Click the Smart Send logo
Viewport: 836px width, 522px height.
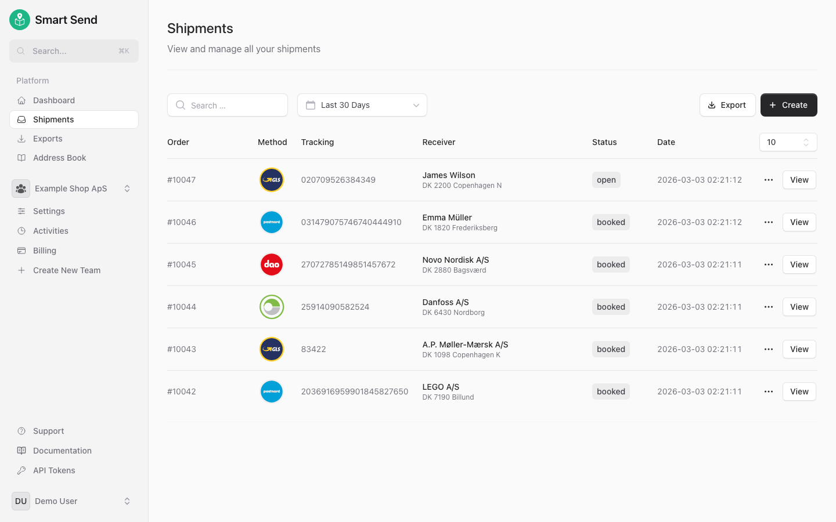tap(19, 19)
